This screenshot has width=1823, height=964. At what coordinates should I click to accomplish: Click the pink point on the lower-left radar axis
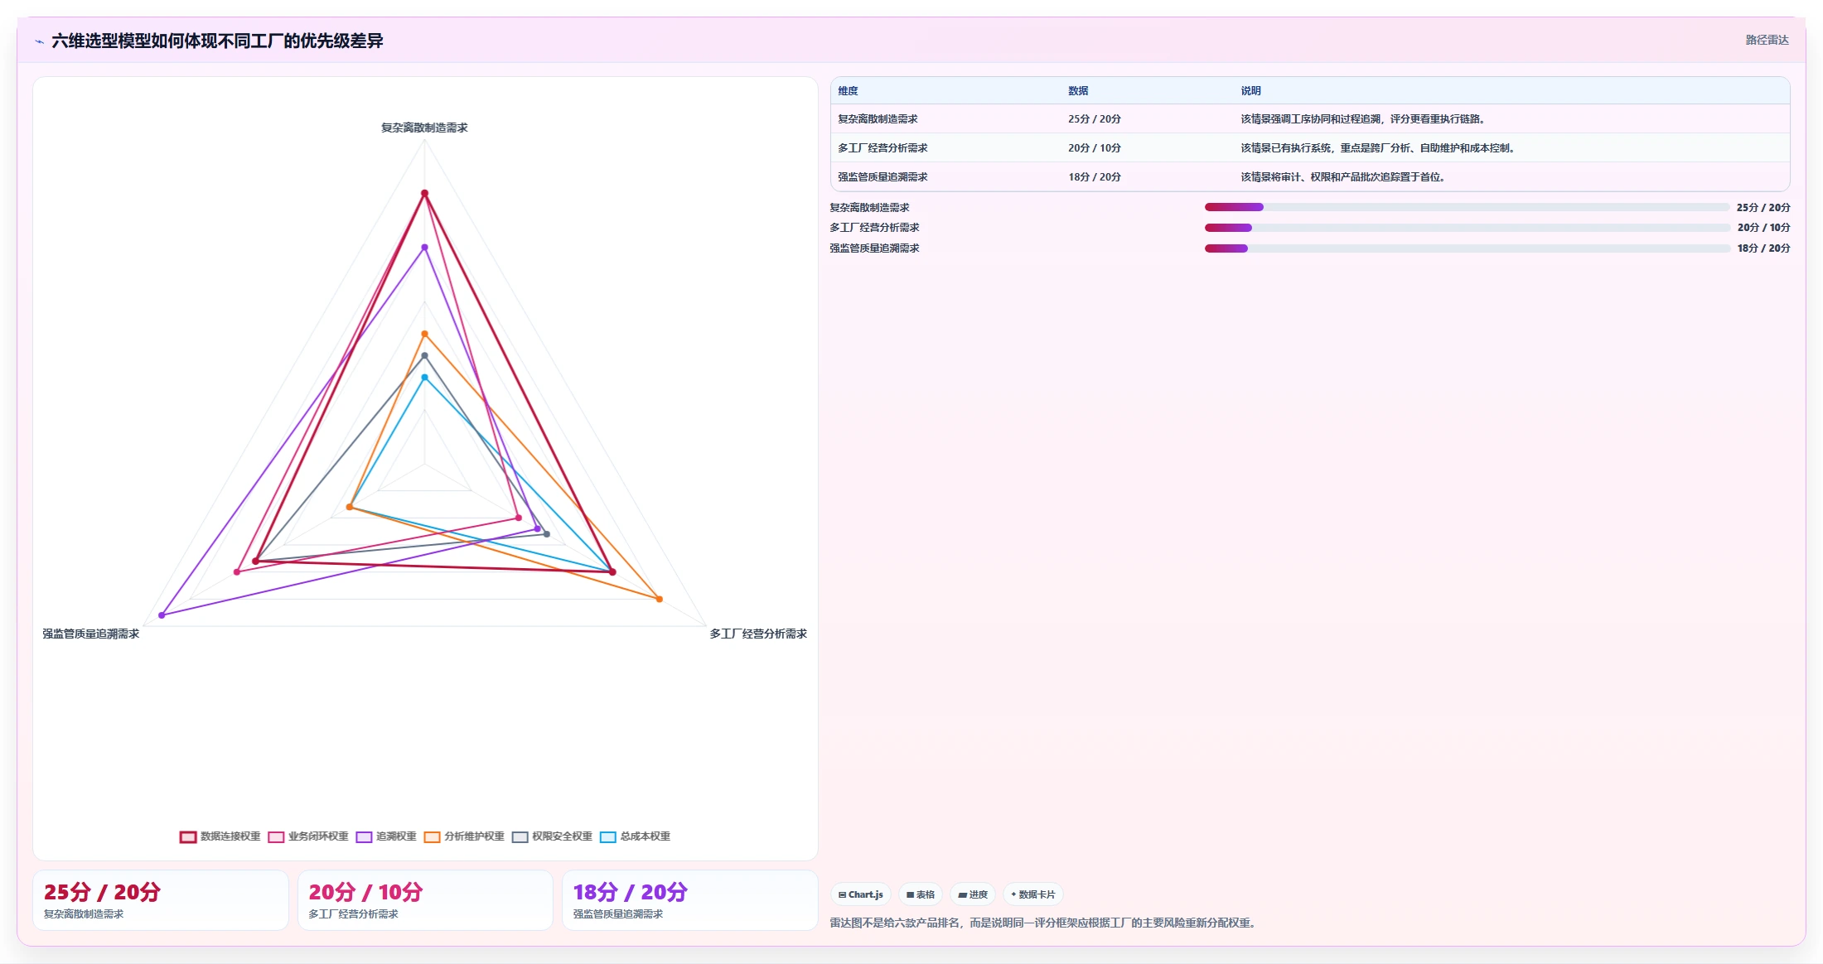237,572
